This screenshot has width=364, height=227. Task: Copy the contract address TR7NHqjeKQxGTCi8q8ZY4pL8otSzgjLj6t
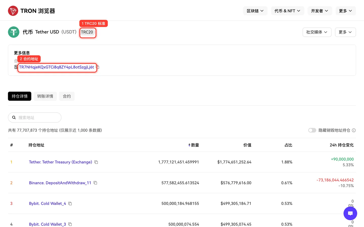98,67
